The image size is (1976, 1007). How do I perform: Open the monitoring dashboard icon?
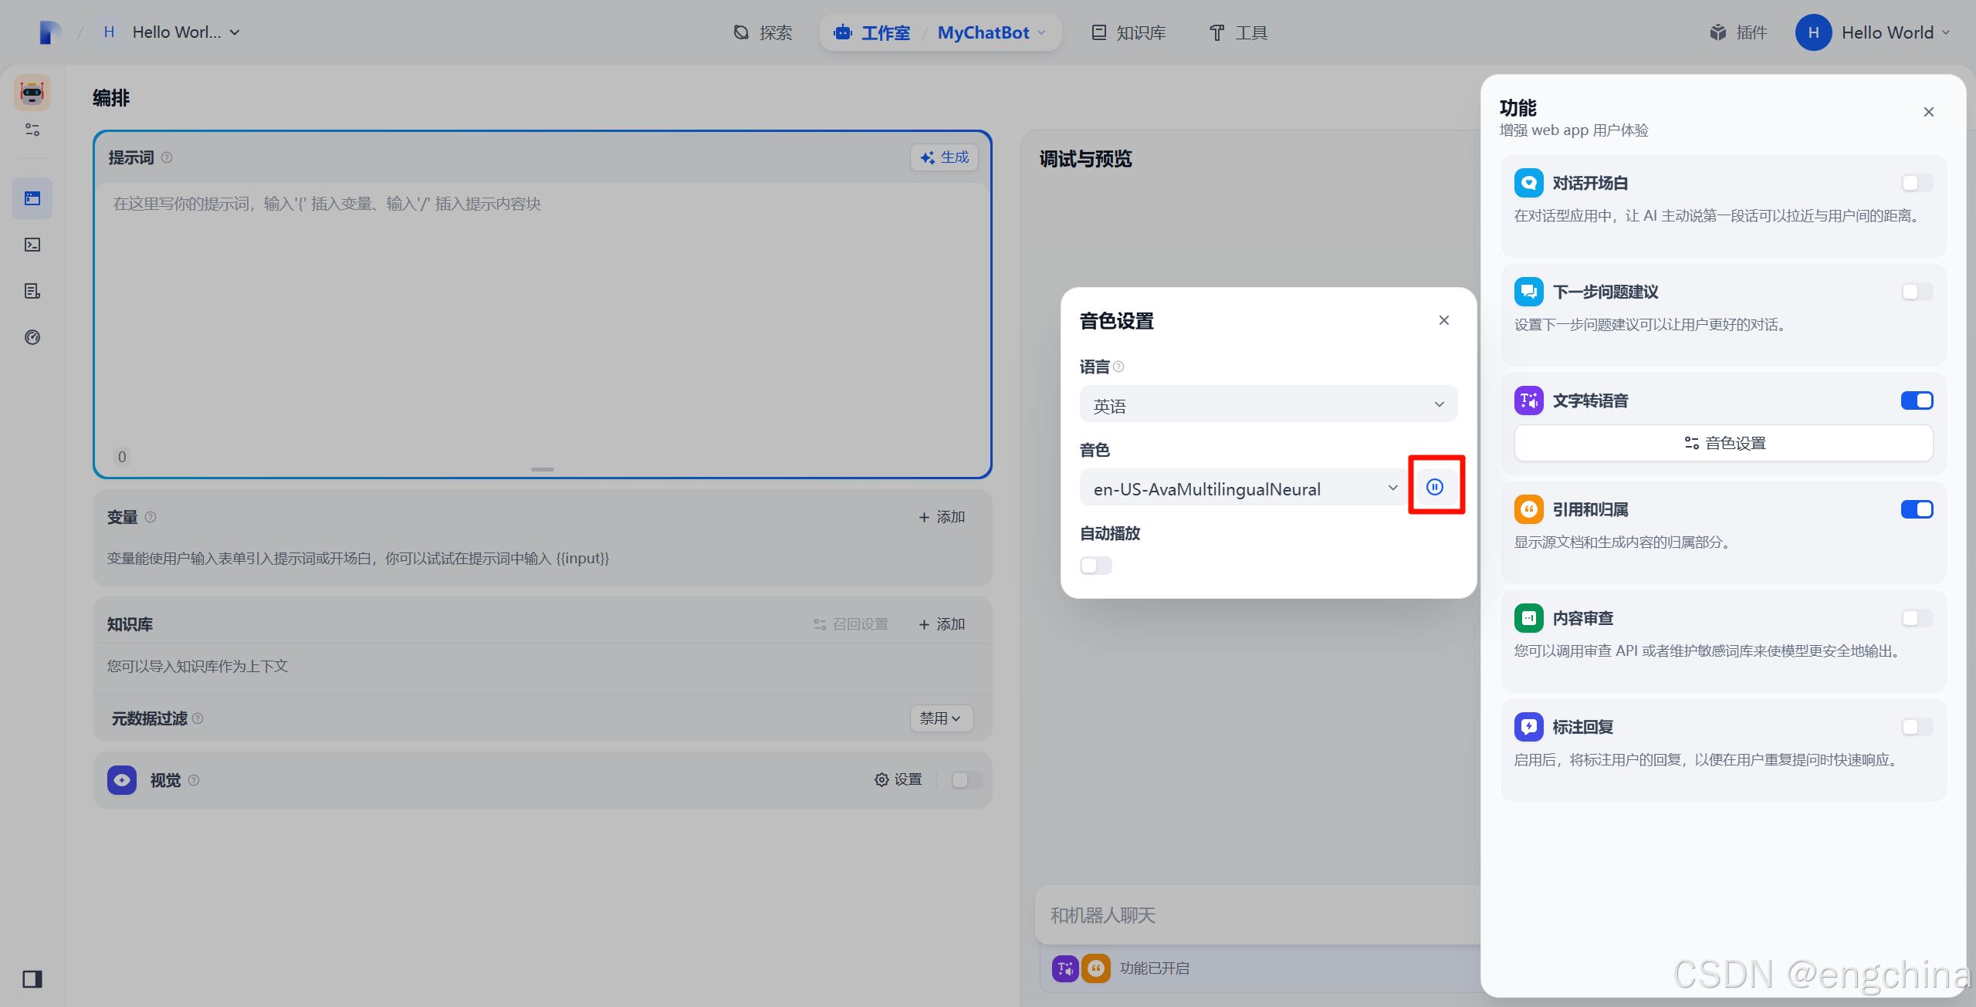(x=32, y=337)
